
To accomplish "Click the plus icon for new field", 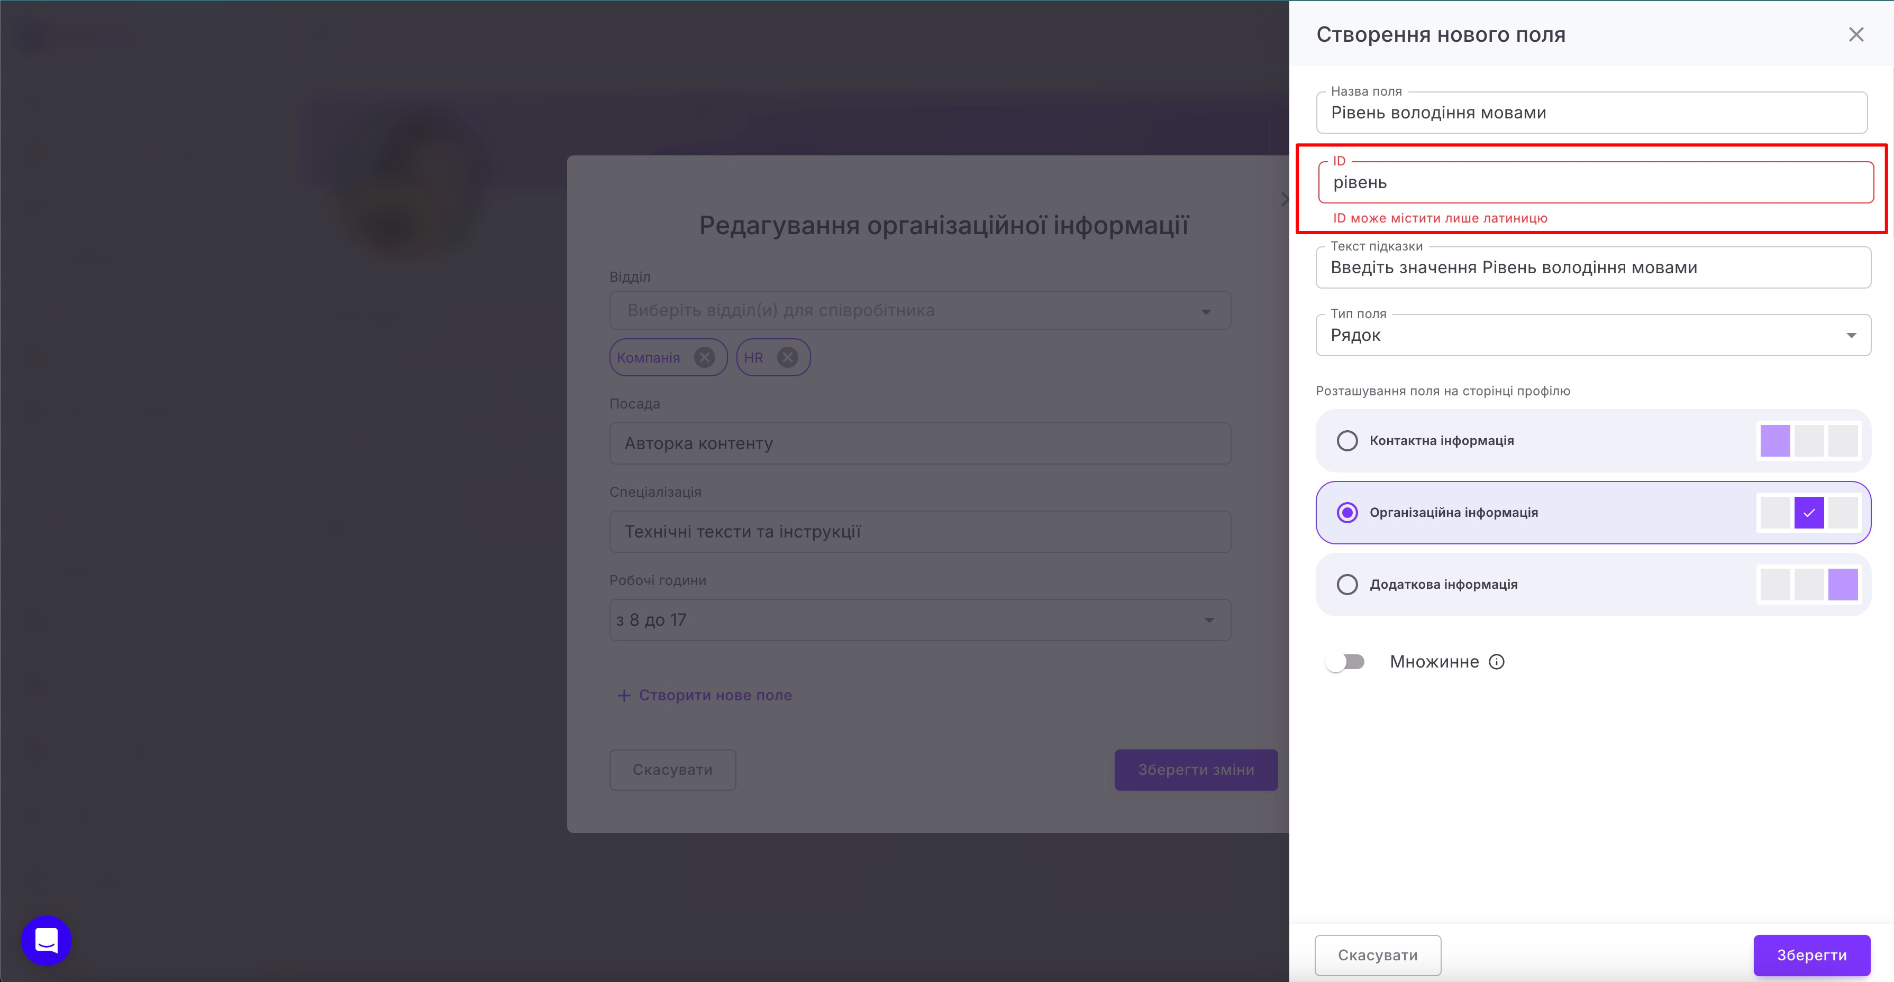I will click(x=624, y=695).
